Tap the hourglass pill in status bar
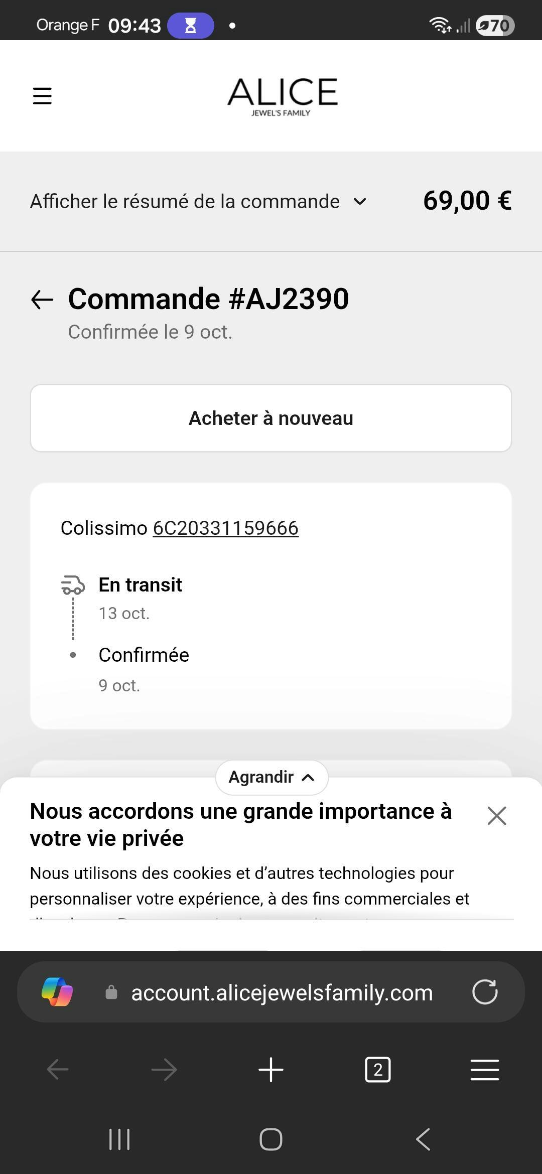This screenshot has height=1174, width=542. (190, 26)
